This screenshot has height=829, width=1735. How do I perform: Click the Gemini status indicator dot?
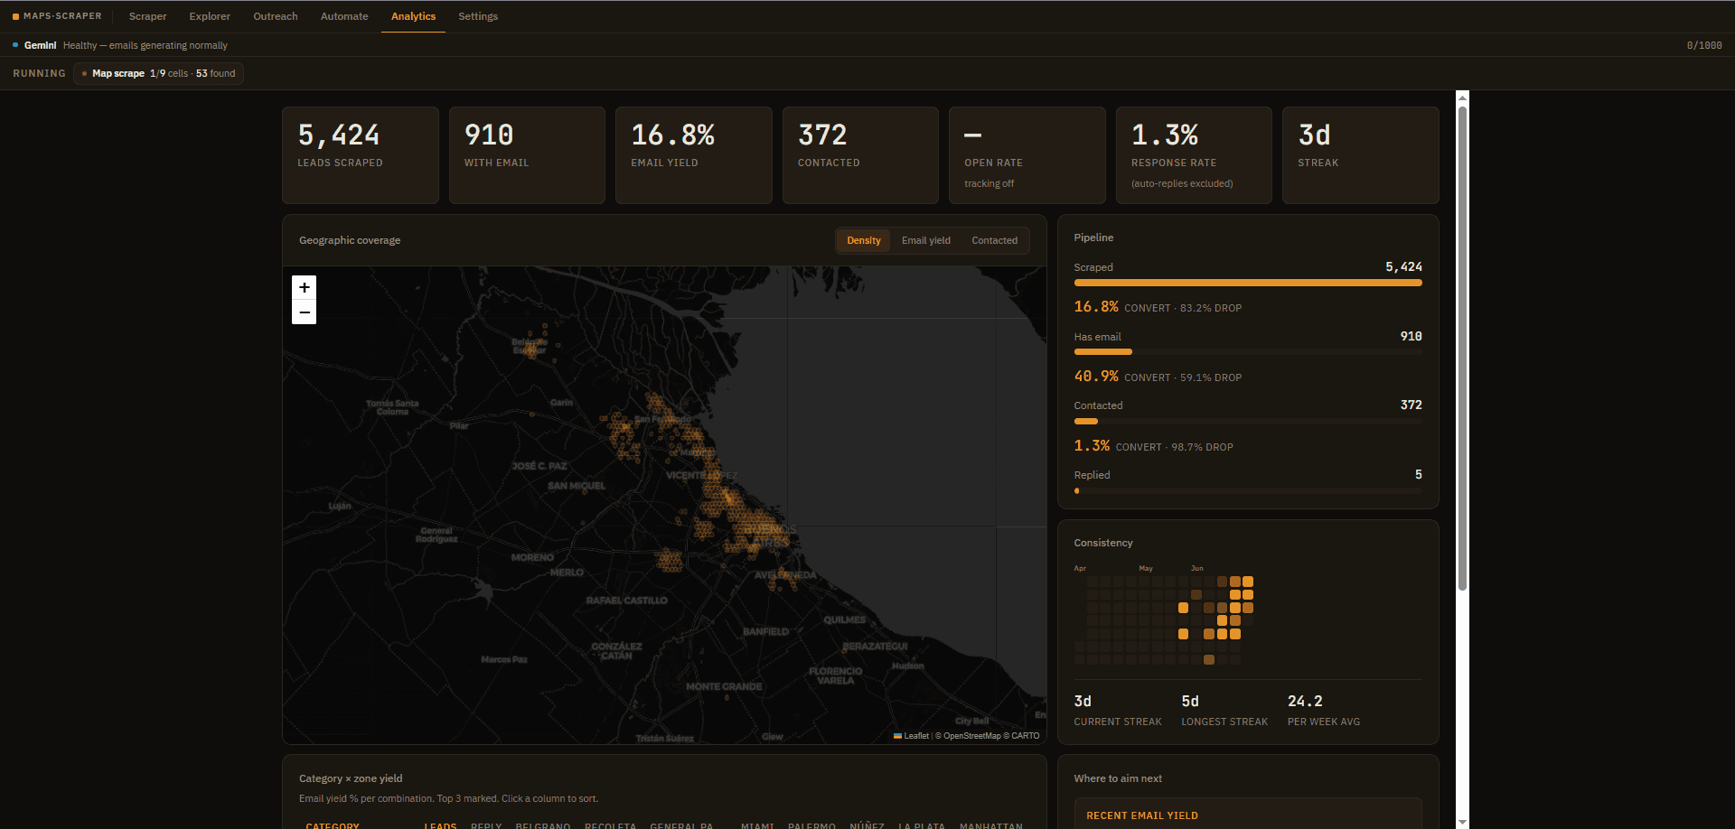click(x=15, y=45)
